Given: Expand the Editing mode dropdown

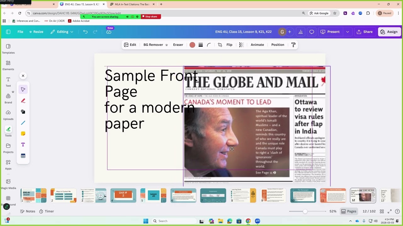Looking at the screenshot, I should (x=62, y=32).
